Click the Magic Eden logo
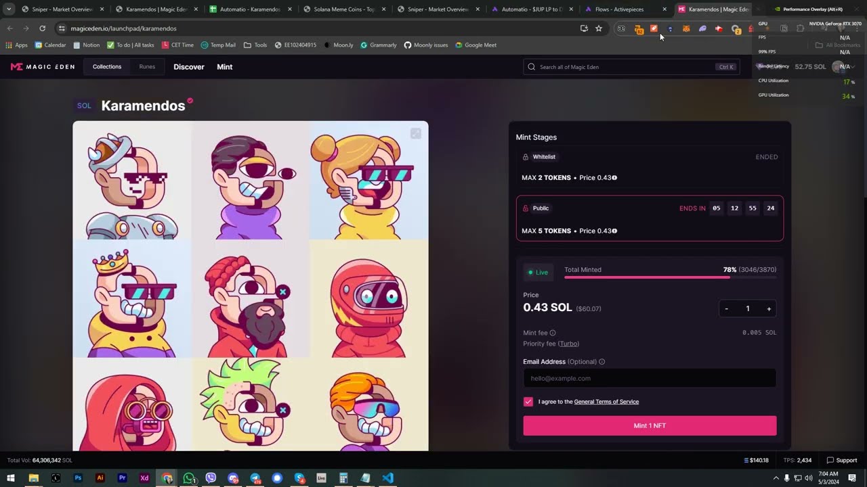This screenshot has height=487, width=867. point(42,67)
